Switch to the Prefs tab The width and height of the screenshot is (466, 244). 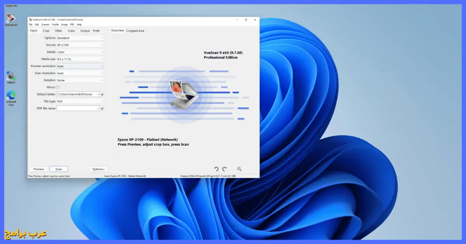tap(96, 31)
